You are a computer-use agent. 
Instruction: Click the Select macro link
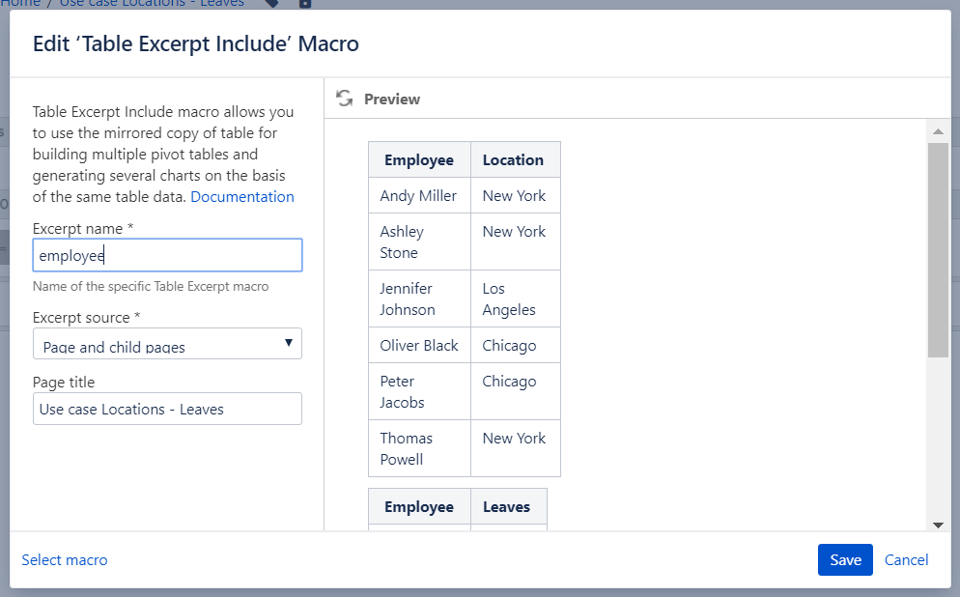click(x=65, y=560)
